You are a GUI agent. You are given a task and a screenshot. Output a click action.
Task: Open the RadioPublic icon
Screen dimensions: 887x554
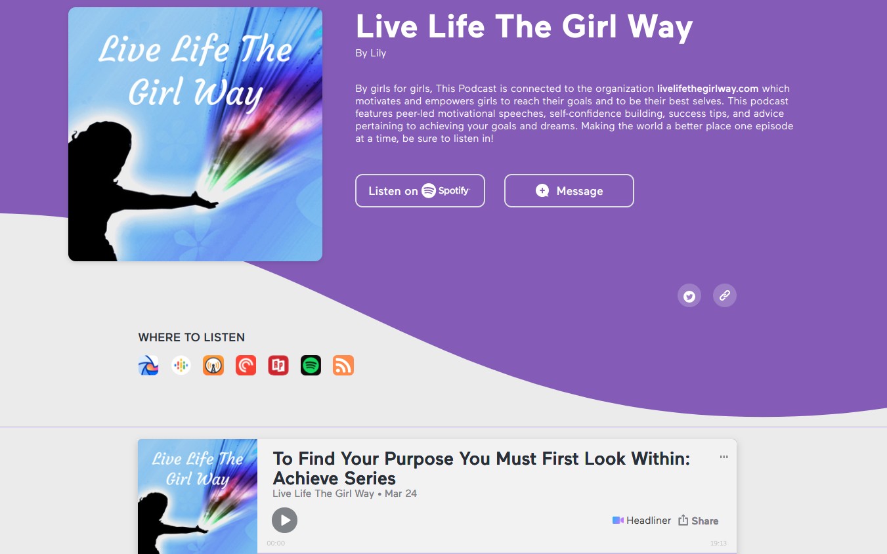point(278,366)
